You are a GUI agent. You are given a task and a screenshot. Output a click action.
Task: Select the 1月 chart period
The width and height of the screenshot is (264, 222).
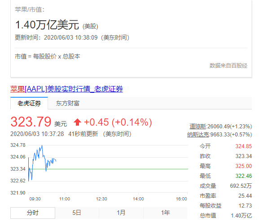[x=121, y=213]
